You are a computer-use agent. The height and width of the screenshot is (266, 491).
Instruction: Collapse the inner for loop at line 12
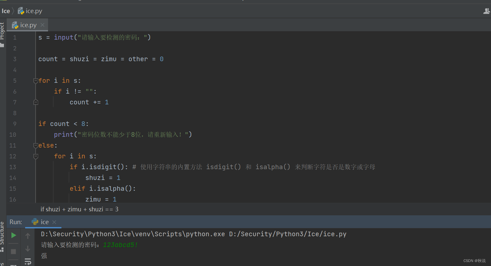point(36,156)
